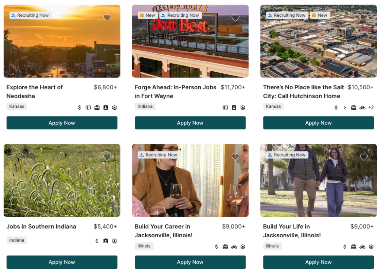Favorite the Neodesha listing with the heart
Screen dimensions: 381x273
pos(107,18)
